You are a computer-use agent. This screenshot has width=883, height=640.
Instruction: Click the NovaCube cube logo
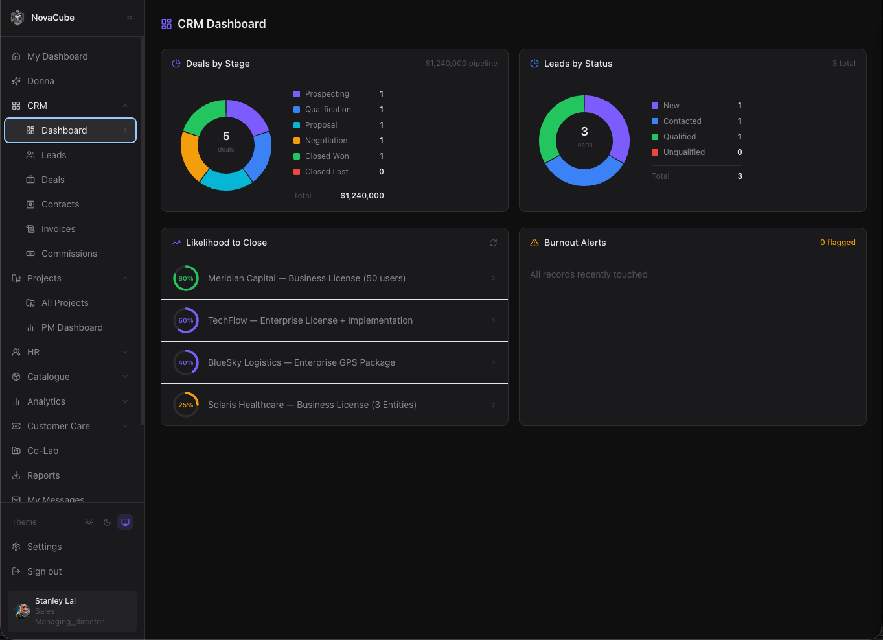(x=17, y=18)
